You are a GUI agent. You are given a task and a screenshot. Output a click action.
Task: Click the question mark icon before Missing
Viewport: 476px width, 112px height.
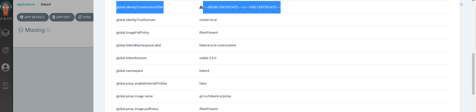tap(21, 30)
